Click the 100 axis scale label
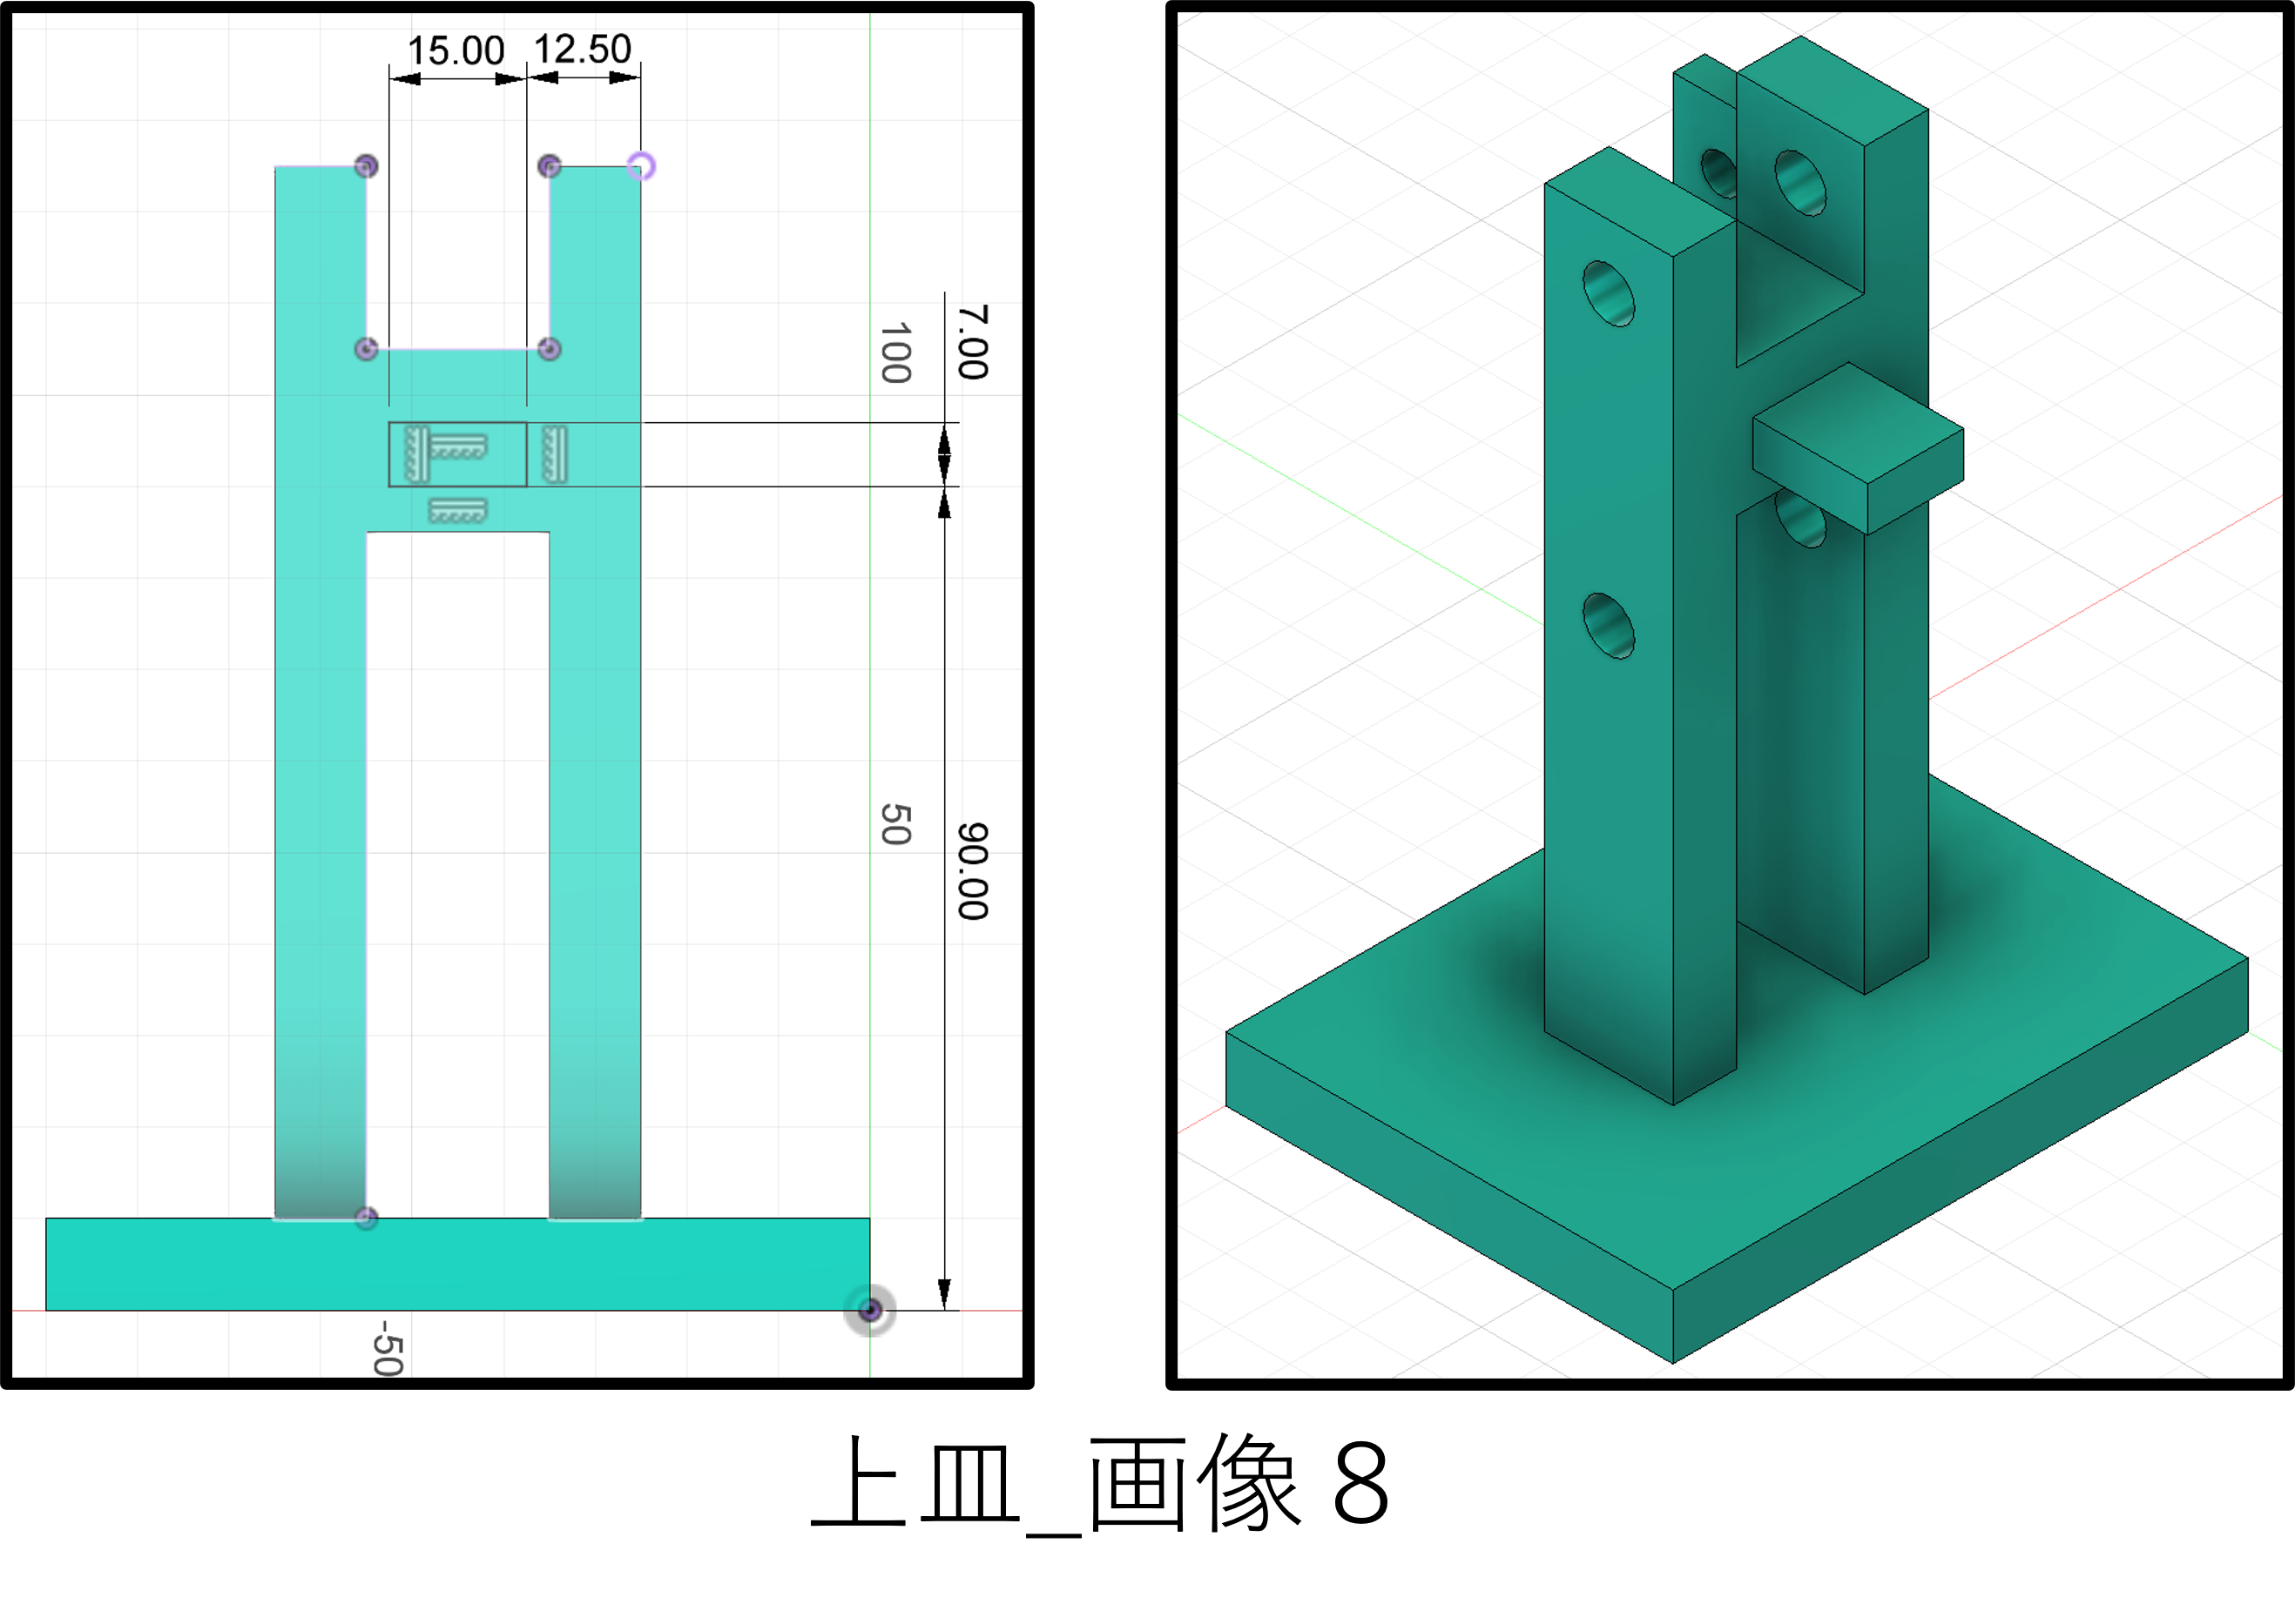 (895, 353)
